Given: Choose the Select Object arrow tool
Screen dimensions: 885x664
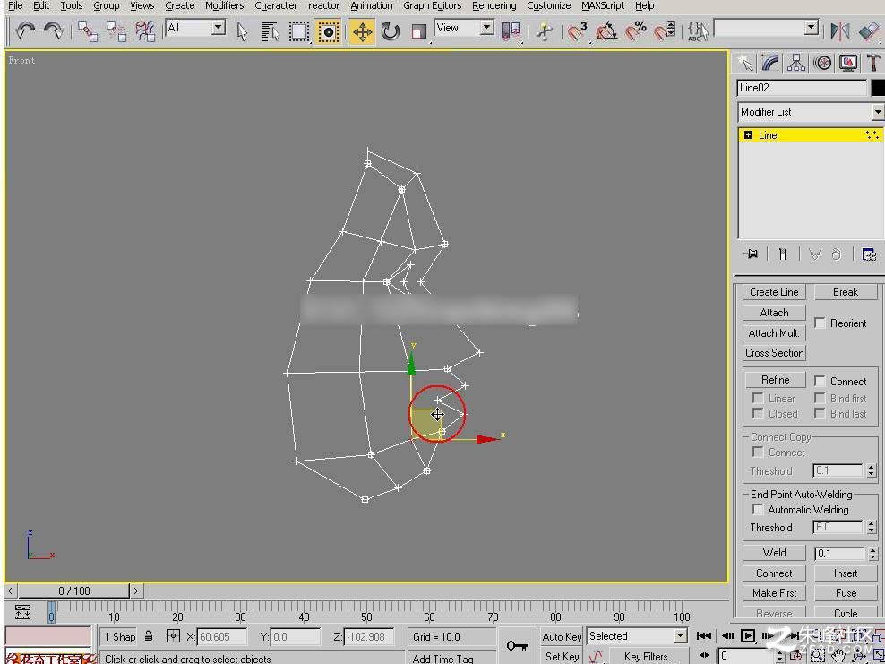Looking at the screenshot, I should [242, 31].
